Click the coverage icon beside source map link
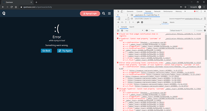 pos(205,19)
